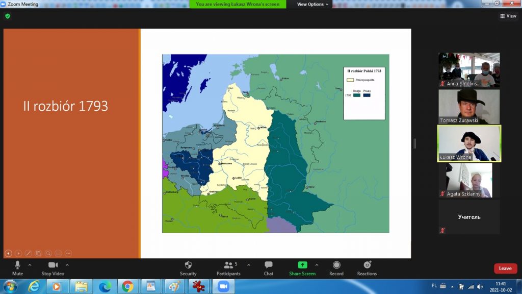Start recording the meeting
This screenshot has height=294, width=522.
(336, 267)
